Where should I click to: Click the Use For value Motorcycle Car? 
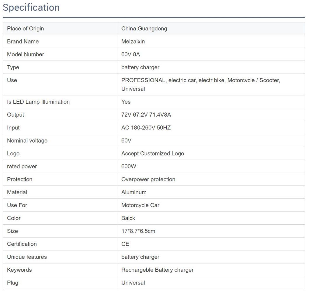click(x=140, y=205)
